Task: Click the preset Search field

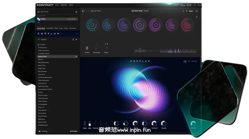Action: pyautogui.click(x=54, y=39)
